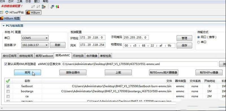Click the 网关 gateway input field

click(x=92, y=45)
